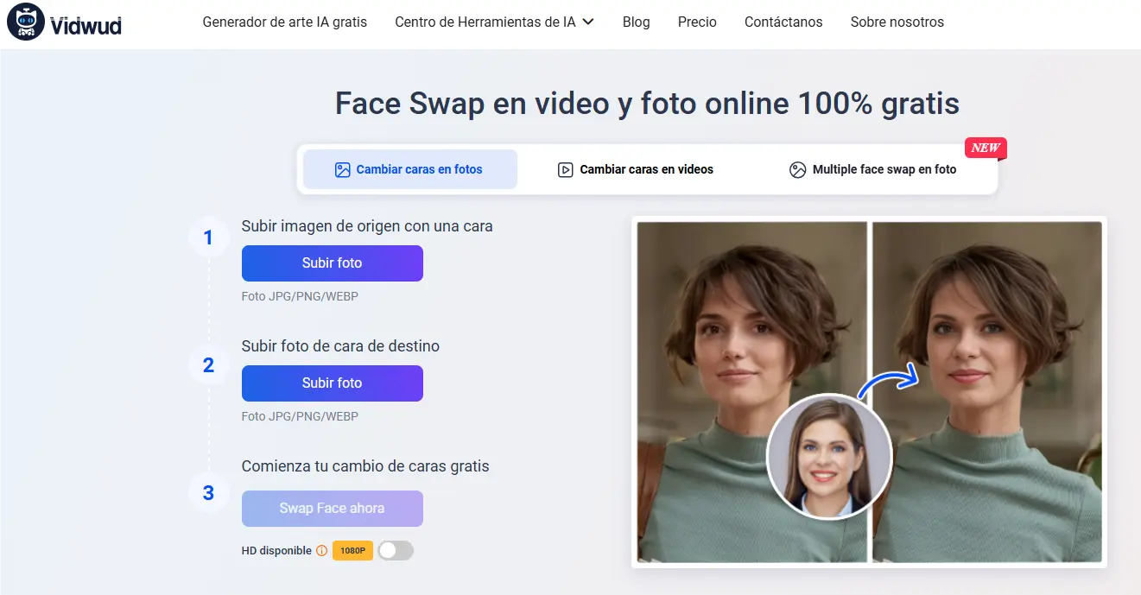The width and height of the screenshot is (1141, 595).
Task: Click the step 1 numbered circle
Action: [208, 237]
